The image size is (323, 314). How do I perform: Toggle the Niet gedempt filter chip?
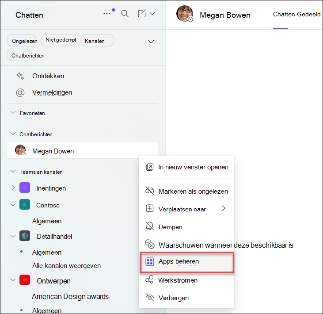(58, 40)
